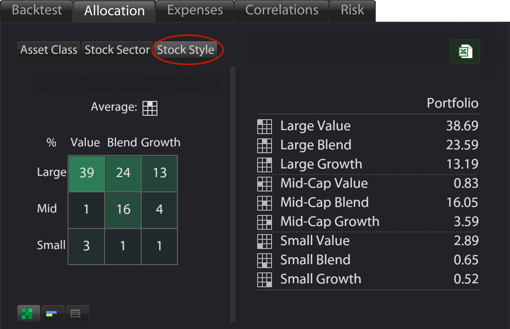Select the style box heatmap view icon
This screenshot has width=510, height=329.
pos(28,313)
